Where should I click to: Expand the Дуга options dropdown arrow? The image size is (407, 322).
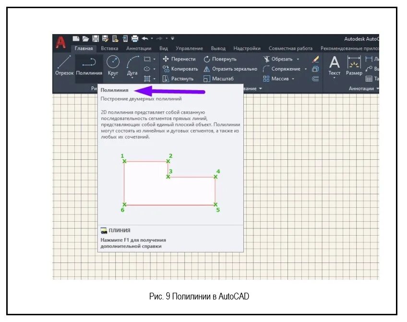click(132, 78)
